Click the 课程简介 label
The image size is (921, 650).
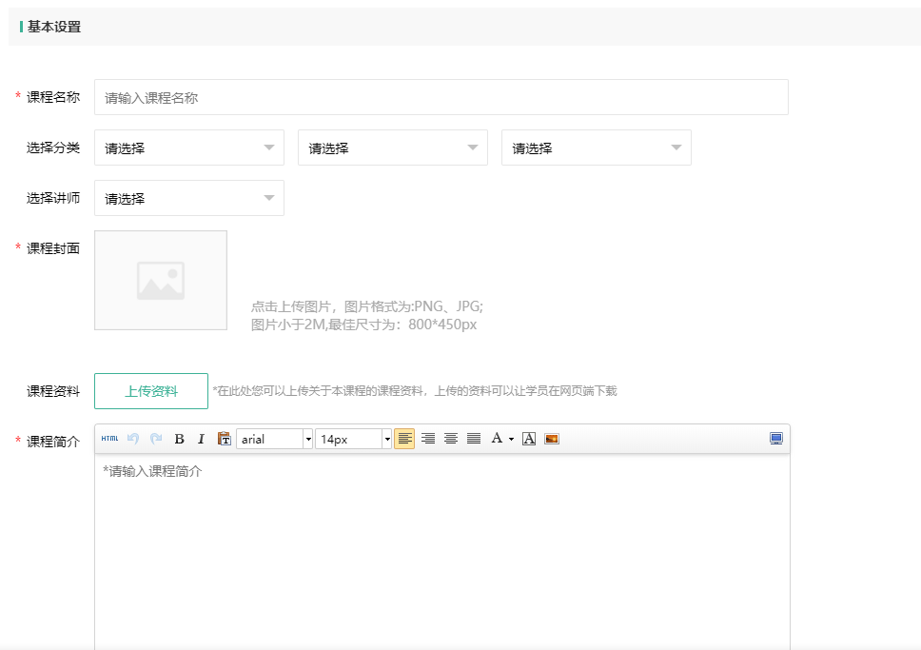click(x=53, y=442)
